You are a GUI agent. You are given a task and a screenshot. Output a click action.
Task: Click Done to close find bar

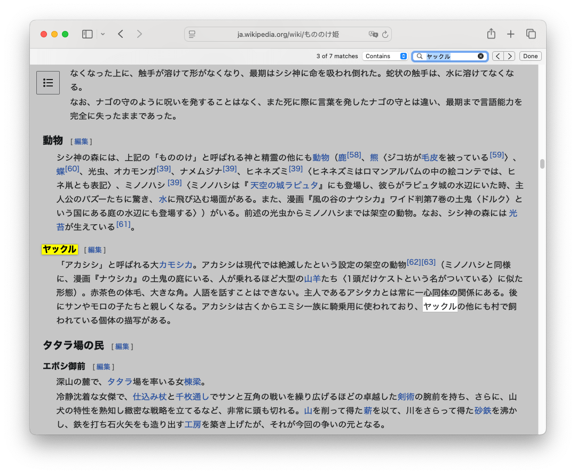click(530, 56)
